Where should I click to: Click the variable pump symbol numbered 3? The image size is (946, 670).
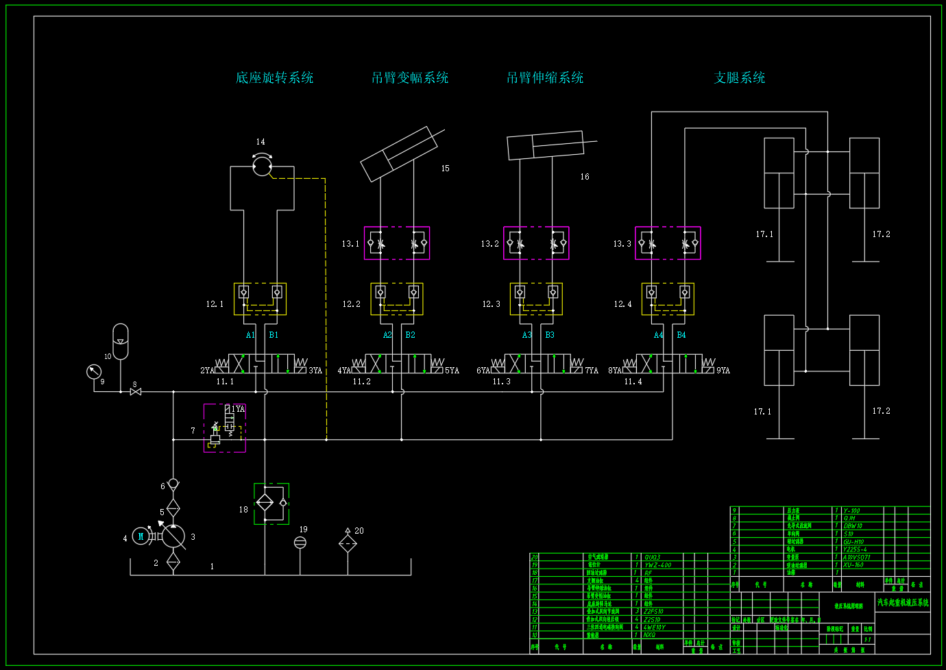(x=173, y=536)
